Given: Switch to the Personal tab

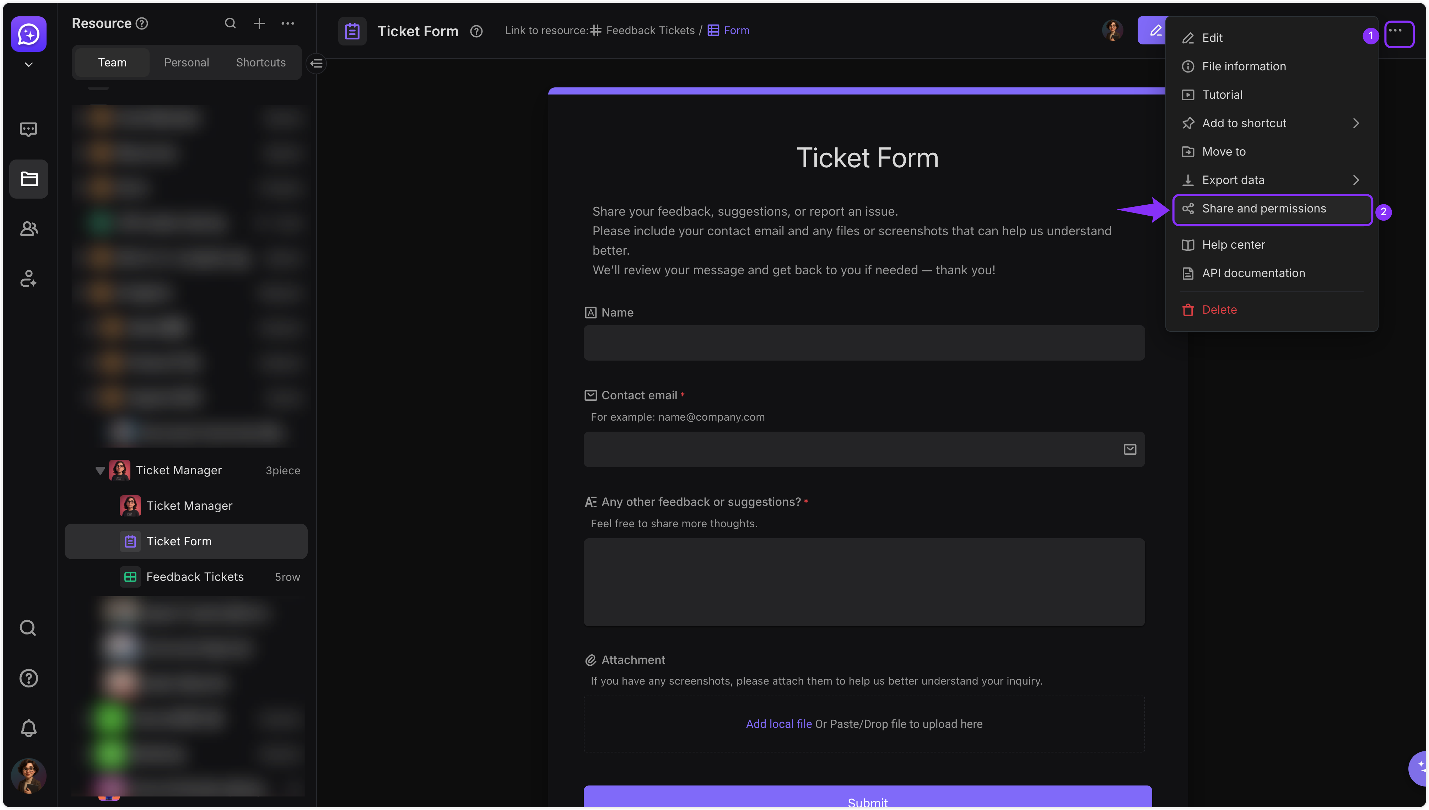Looking at the screenshot, I should [x=186, y=63].
